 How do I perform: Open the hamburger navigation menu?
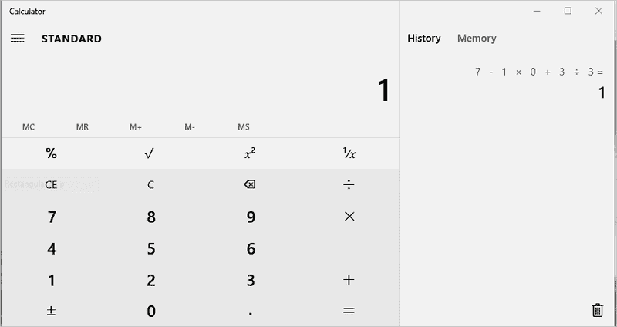(17, 39)
